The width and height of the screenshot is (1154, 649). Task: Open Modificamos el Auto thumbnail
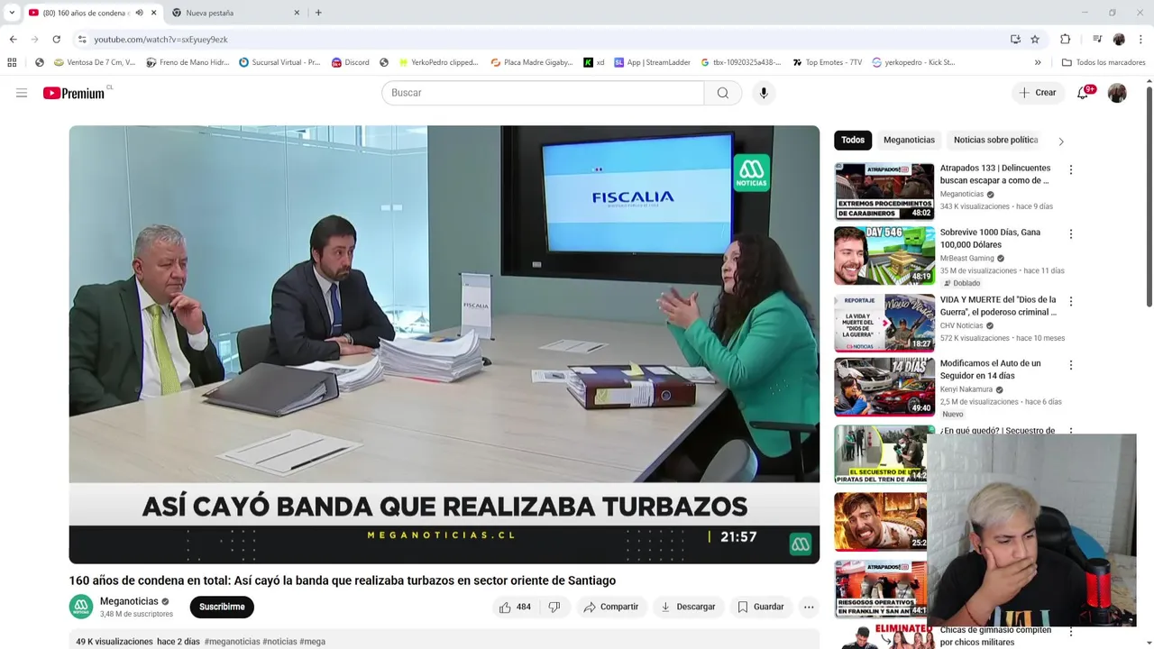pos(884,387)
